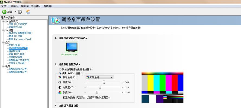Click the gamma minus sign
Screen dimensions: 241x108
tap(85, 92)
